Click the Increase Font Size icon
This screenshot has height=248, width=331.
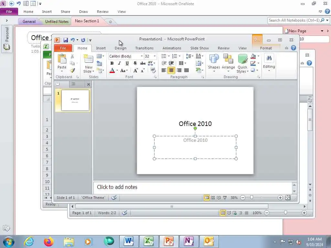(135, 71)
